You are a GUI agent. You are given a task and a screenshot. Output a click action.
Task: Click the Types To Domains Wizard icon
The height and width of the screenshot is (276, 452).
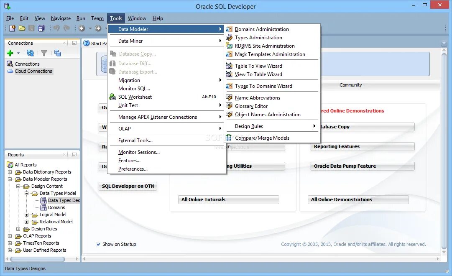pyautogui.click(x=229, y=86)
